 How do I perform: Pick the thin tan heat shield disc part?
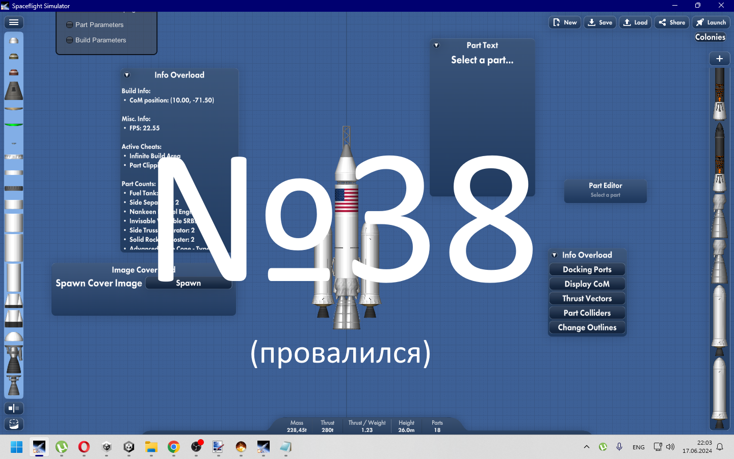coord(14,108)
